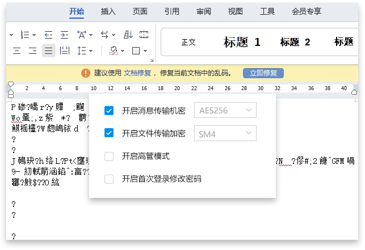Click the 文档修复 link
The width and height of the screenshot is (365, 250).
point(137,73)
